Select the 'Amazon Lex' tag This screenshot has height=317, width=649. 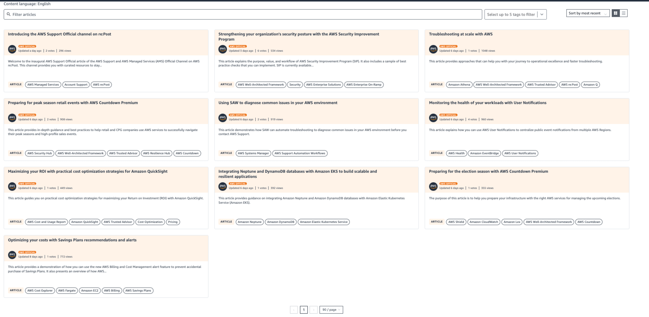pyautogui.click(x=512, y=222)
